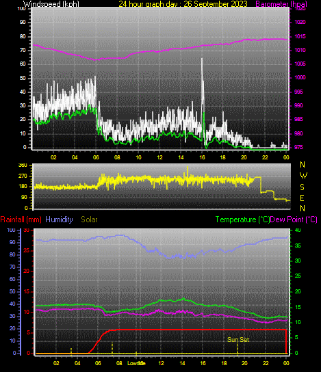The width and height of the screenshot is (321, 372).
Task: Click '990' on the barometer axis
Action: coord(298,105)
